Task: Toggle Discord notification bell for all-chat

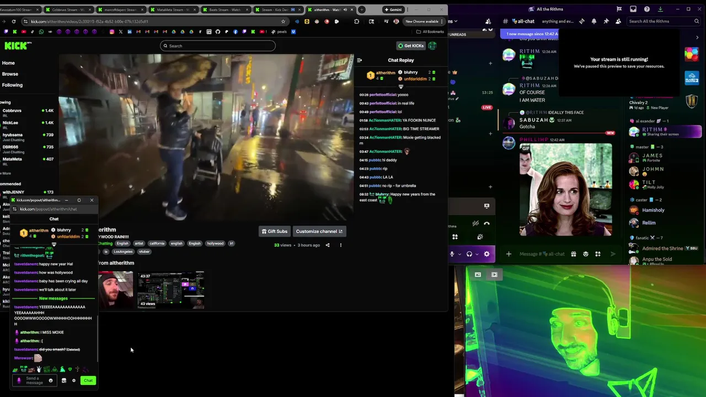Action: pos(593,21)
